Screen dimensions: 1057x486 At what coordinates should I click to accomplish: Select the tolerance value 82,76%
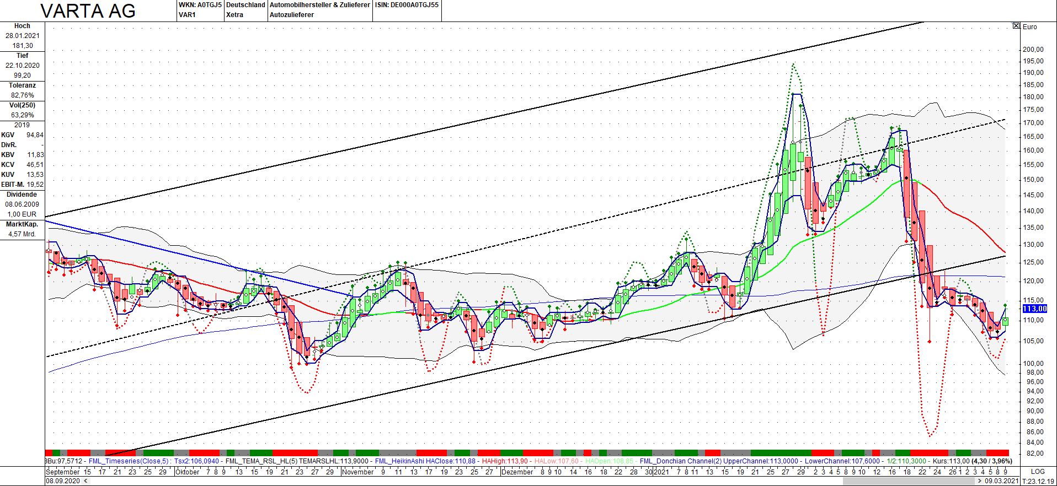coord(22,95)
